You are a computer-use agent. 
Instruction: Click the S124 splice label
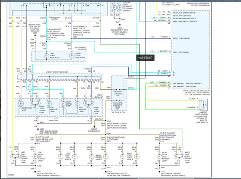42,122
